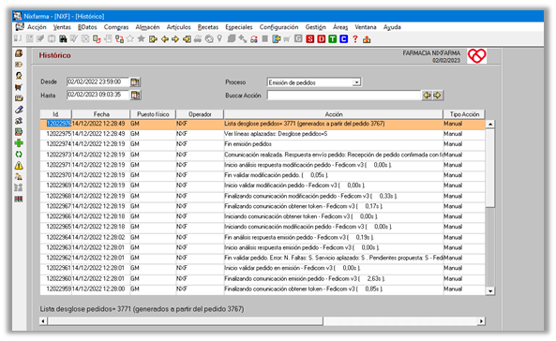This screenshot has height=341, width=556.
Task: Select row 'Ver líneas aplazadas: Desglose pedidos=S'
Action: (263, 134)
